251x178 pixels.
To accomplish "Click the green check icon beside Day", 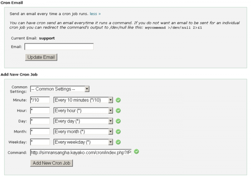I will (x=118, y=121).
